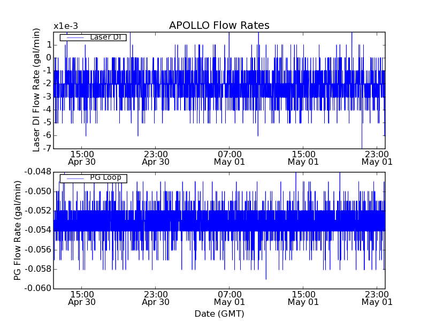Click the blue line sample in Laser DI legend

click(74, 37)
